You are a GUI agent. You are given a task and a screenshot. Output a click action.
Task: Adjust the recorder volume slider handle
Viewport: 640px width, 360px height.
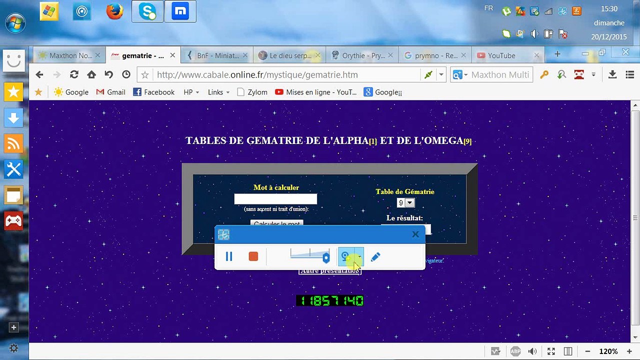coord(326,257)
